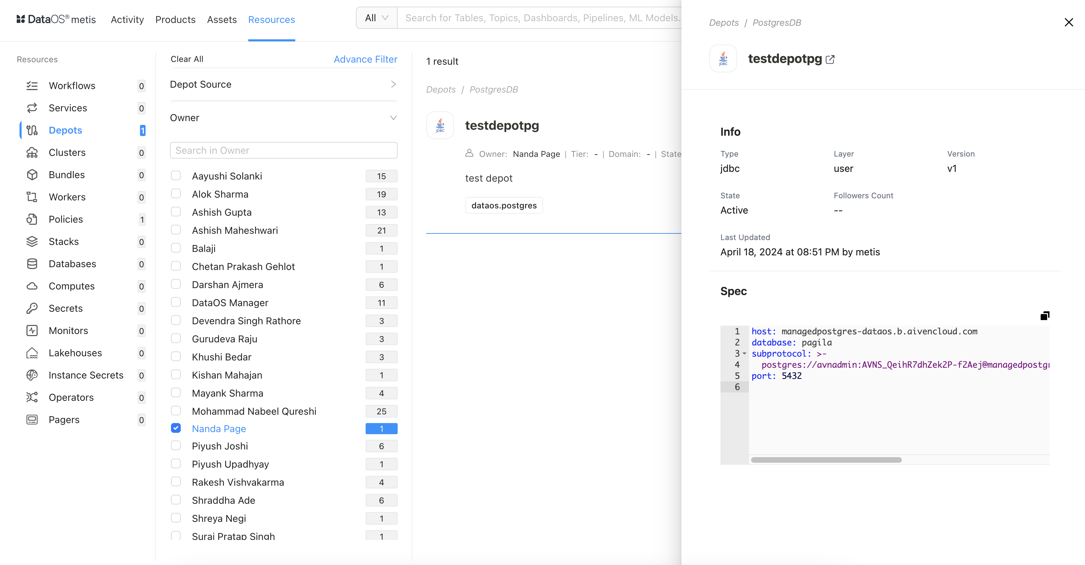This screenshot has height=565, width=1085.
Task: Click the Depots sidebar icon
Action: click(x=32, y=130)
